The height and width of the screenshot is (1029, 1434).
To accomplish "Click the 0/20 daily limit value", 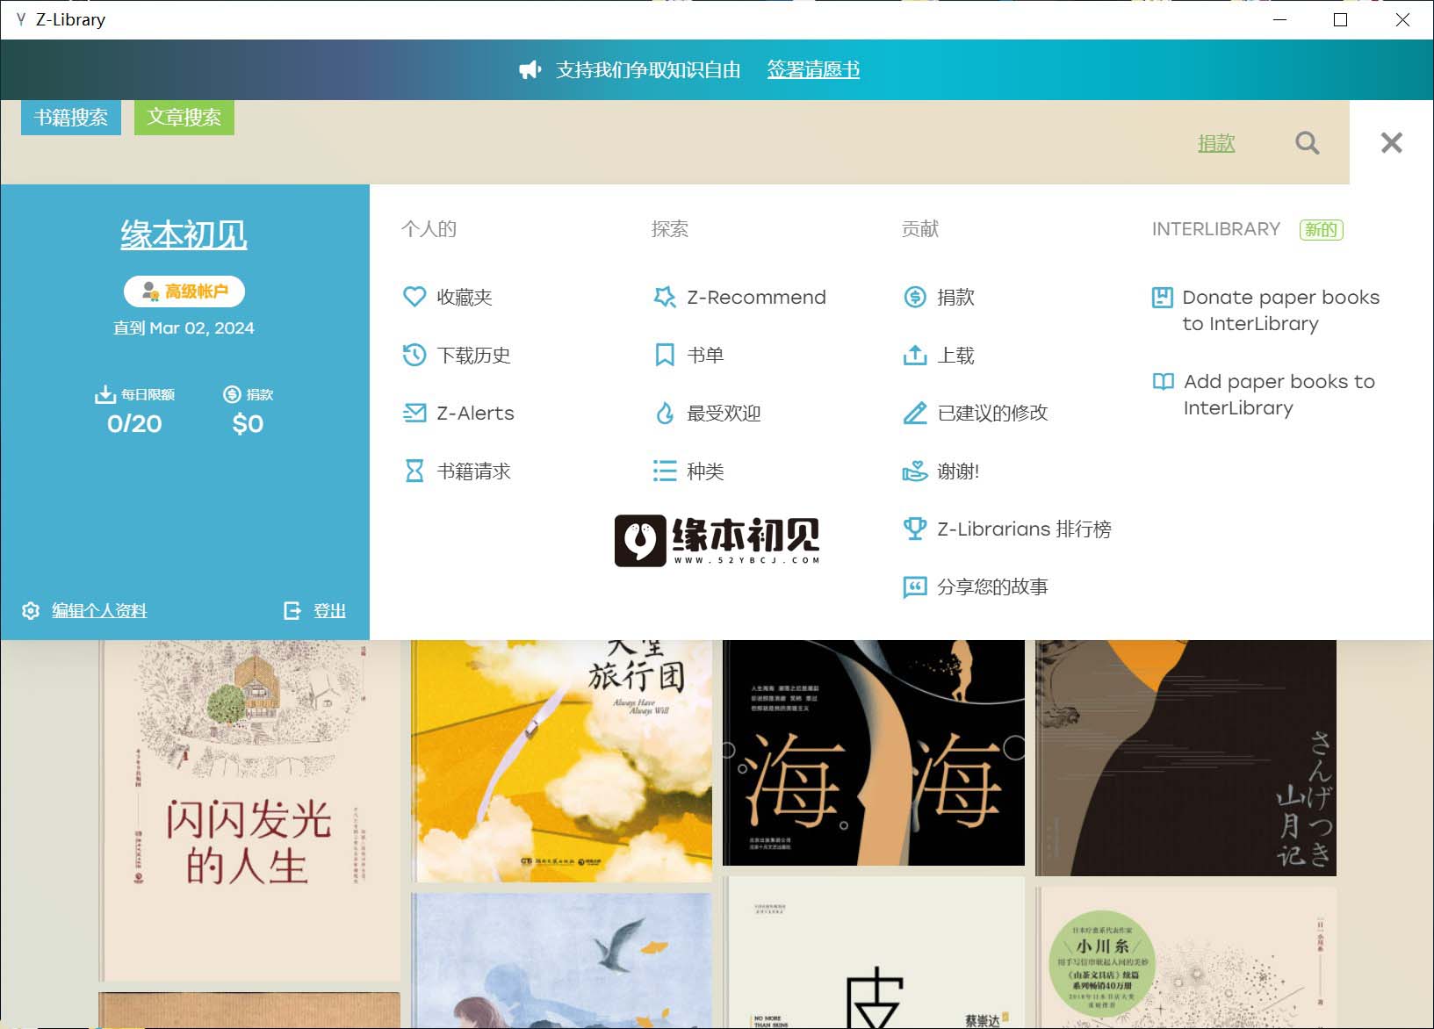I will click(134, 424).
